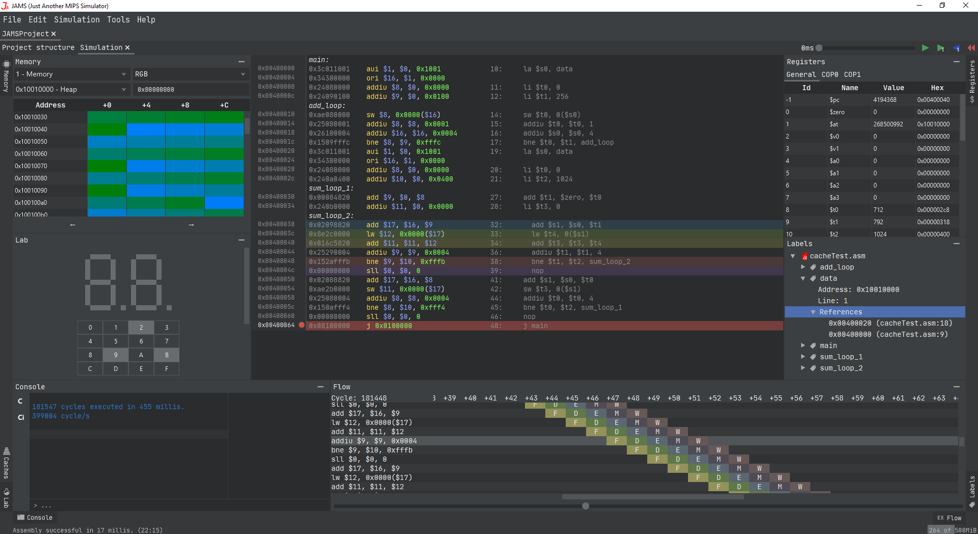
Task: Toggle hex keypad key 5
Action: tap(116, 341)
